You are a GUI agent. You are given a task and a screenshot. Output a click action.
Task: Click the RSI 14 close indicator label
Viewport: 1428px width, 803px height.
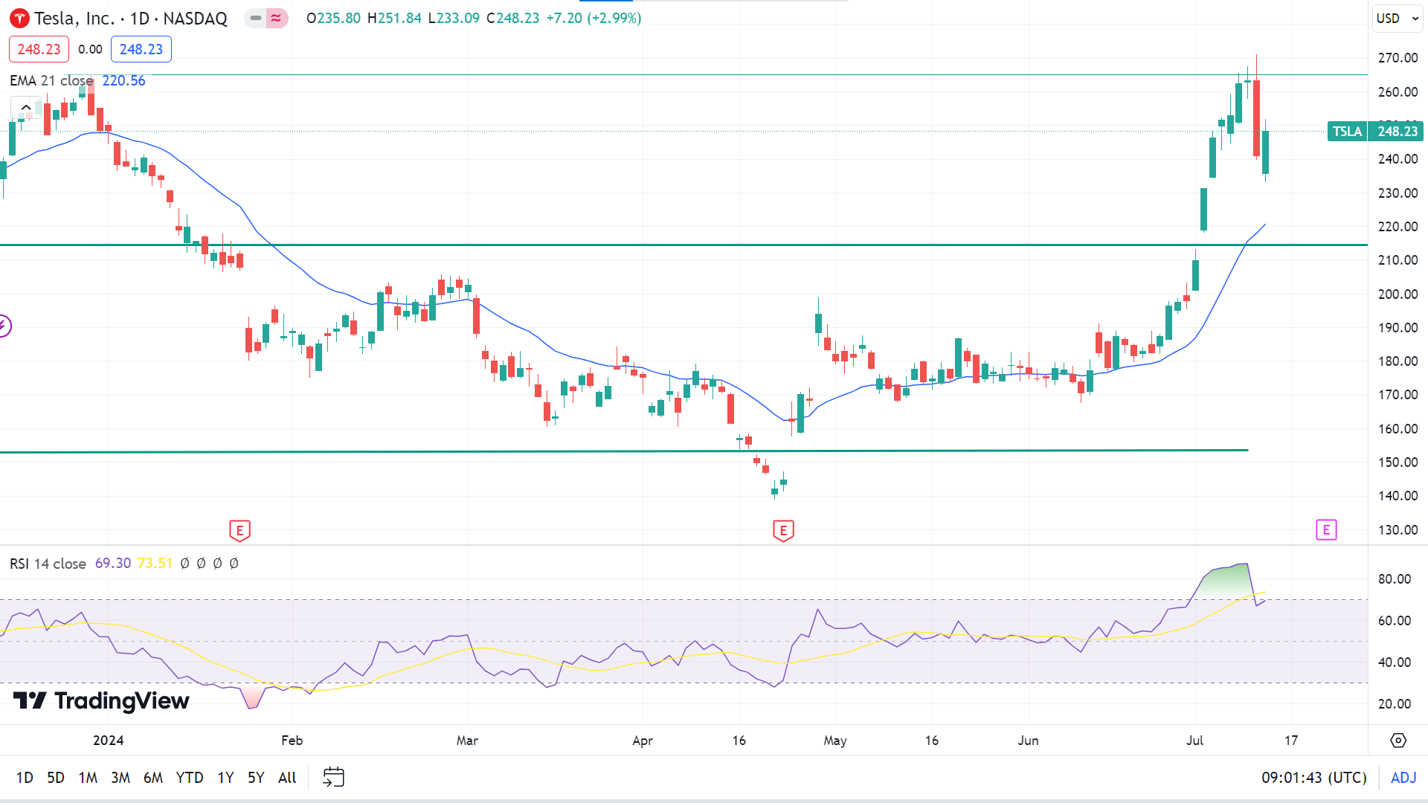[x=48, y=564]
